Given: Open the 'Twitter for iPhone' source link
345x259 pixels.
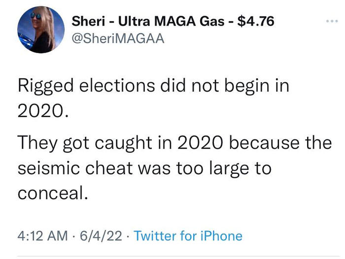Looking at the screenshot, I should (188, 236).
